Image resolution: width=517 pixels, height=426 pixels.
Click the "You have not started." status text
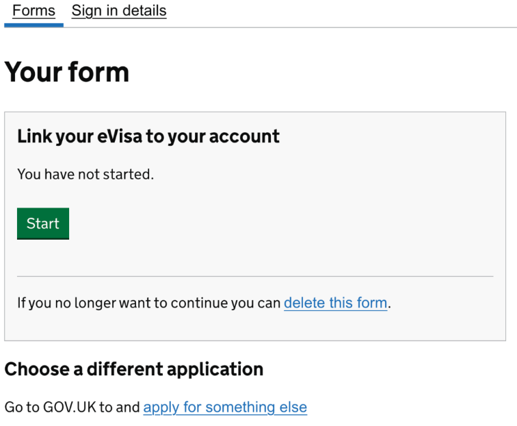(x=85, y=175)
